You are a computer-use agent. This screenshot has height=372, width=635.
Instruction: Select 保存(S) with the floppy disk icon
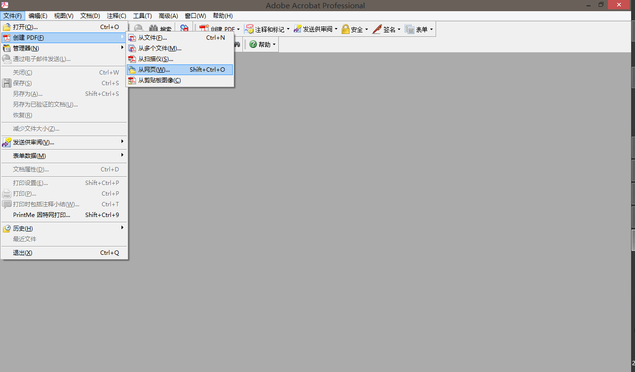click(x=64, y=83)
